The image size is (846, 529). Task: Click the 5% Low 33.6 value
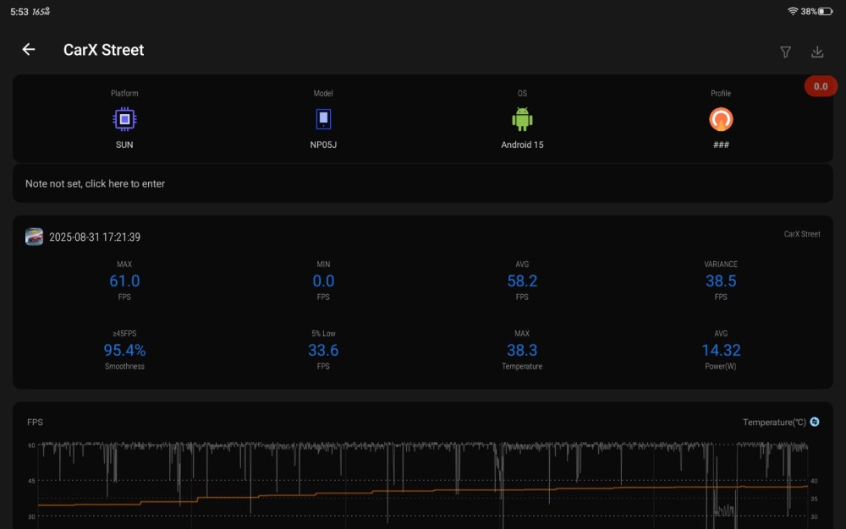[x=323, y=350]
